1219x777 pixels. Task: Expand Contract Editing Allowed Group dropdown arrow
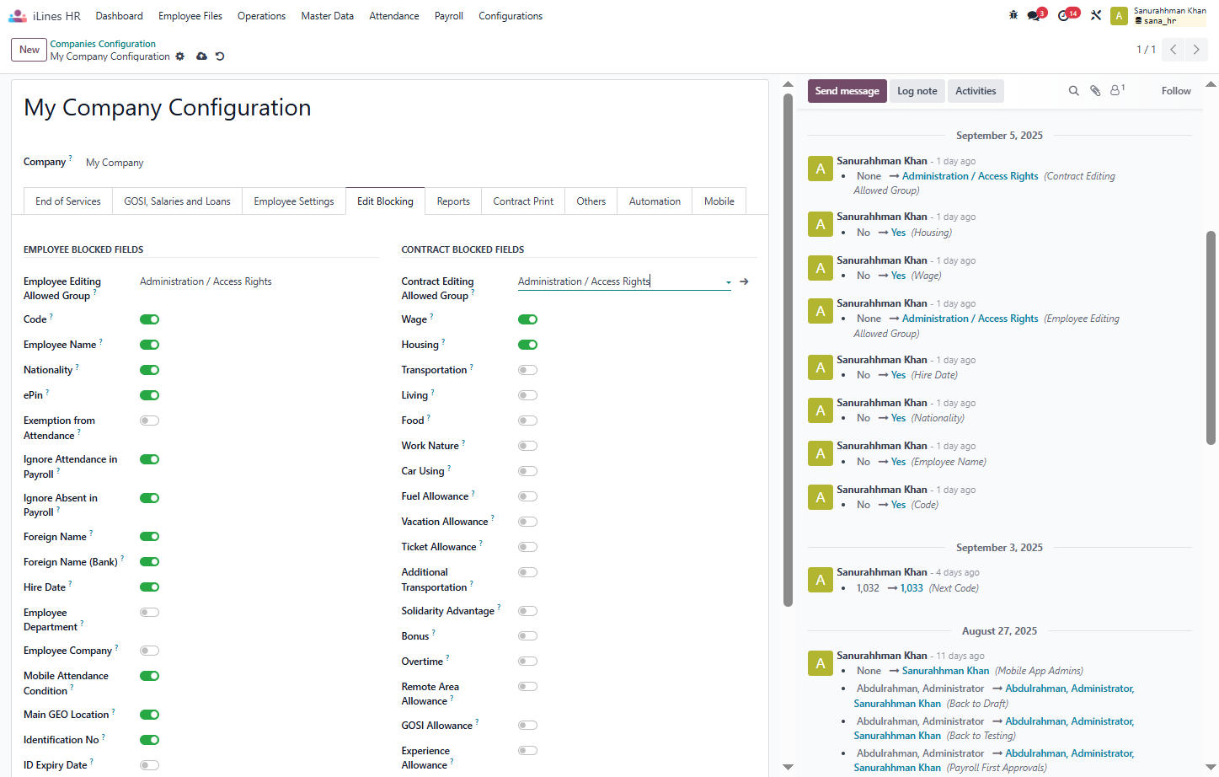point(728,282)
